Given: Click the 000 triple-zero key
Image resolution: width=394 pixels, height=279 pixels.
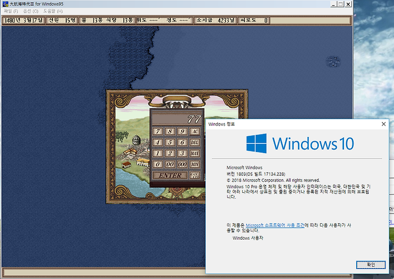Looking at the screenshot, I should pyautogui.click(x=182, y=164).
